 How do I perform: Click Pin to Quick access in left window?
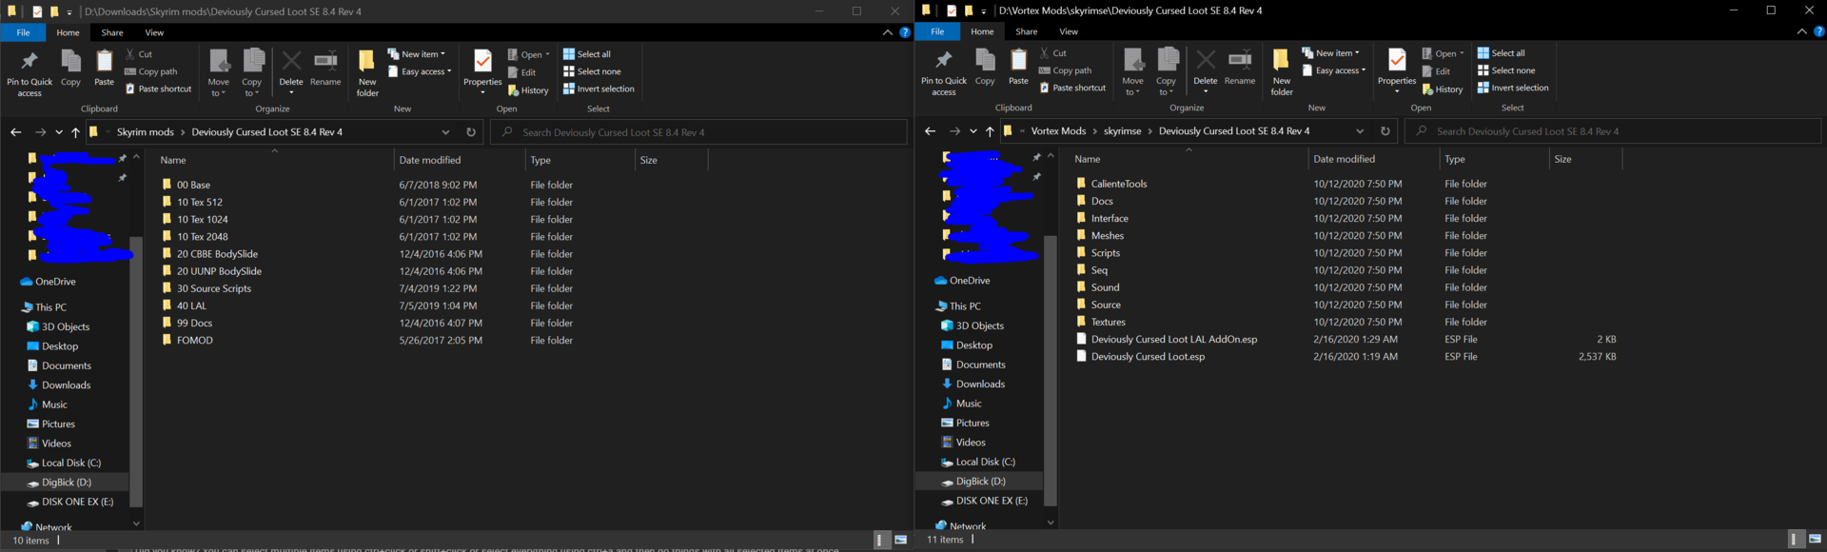click(x=29, y=73)
